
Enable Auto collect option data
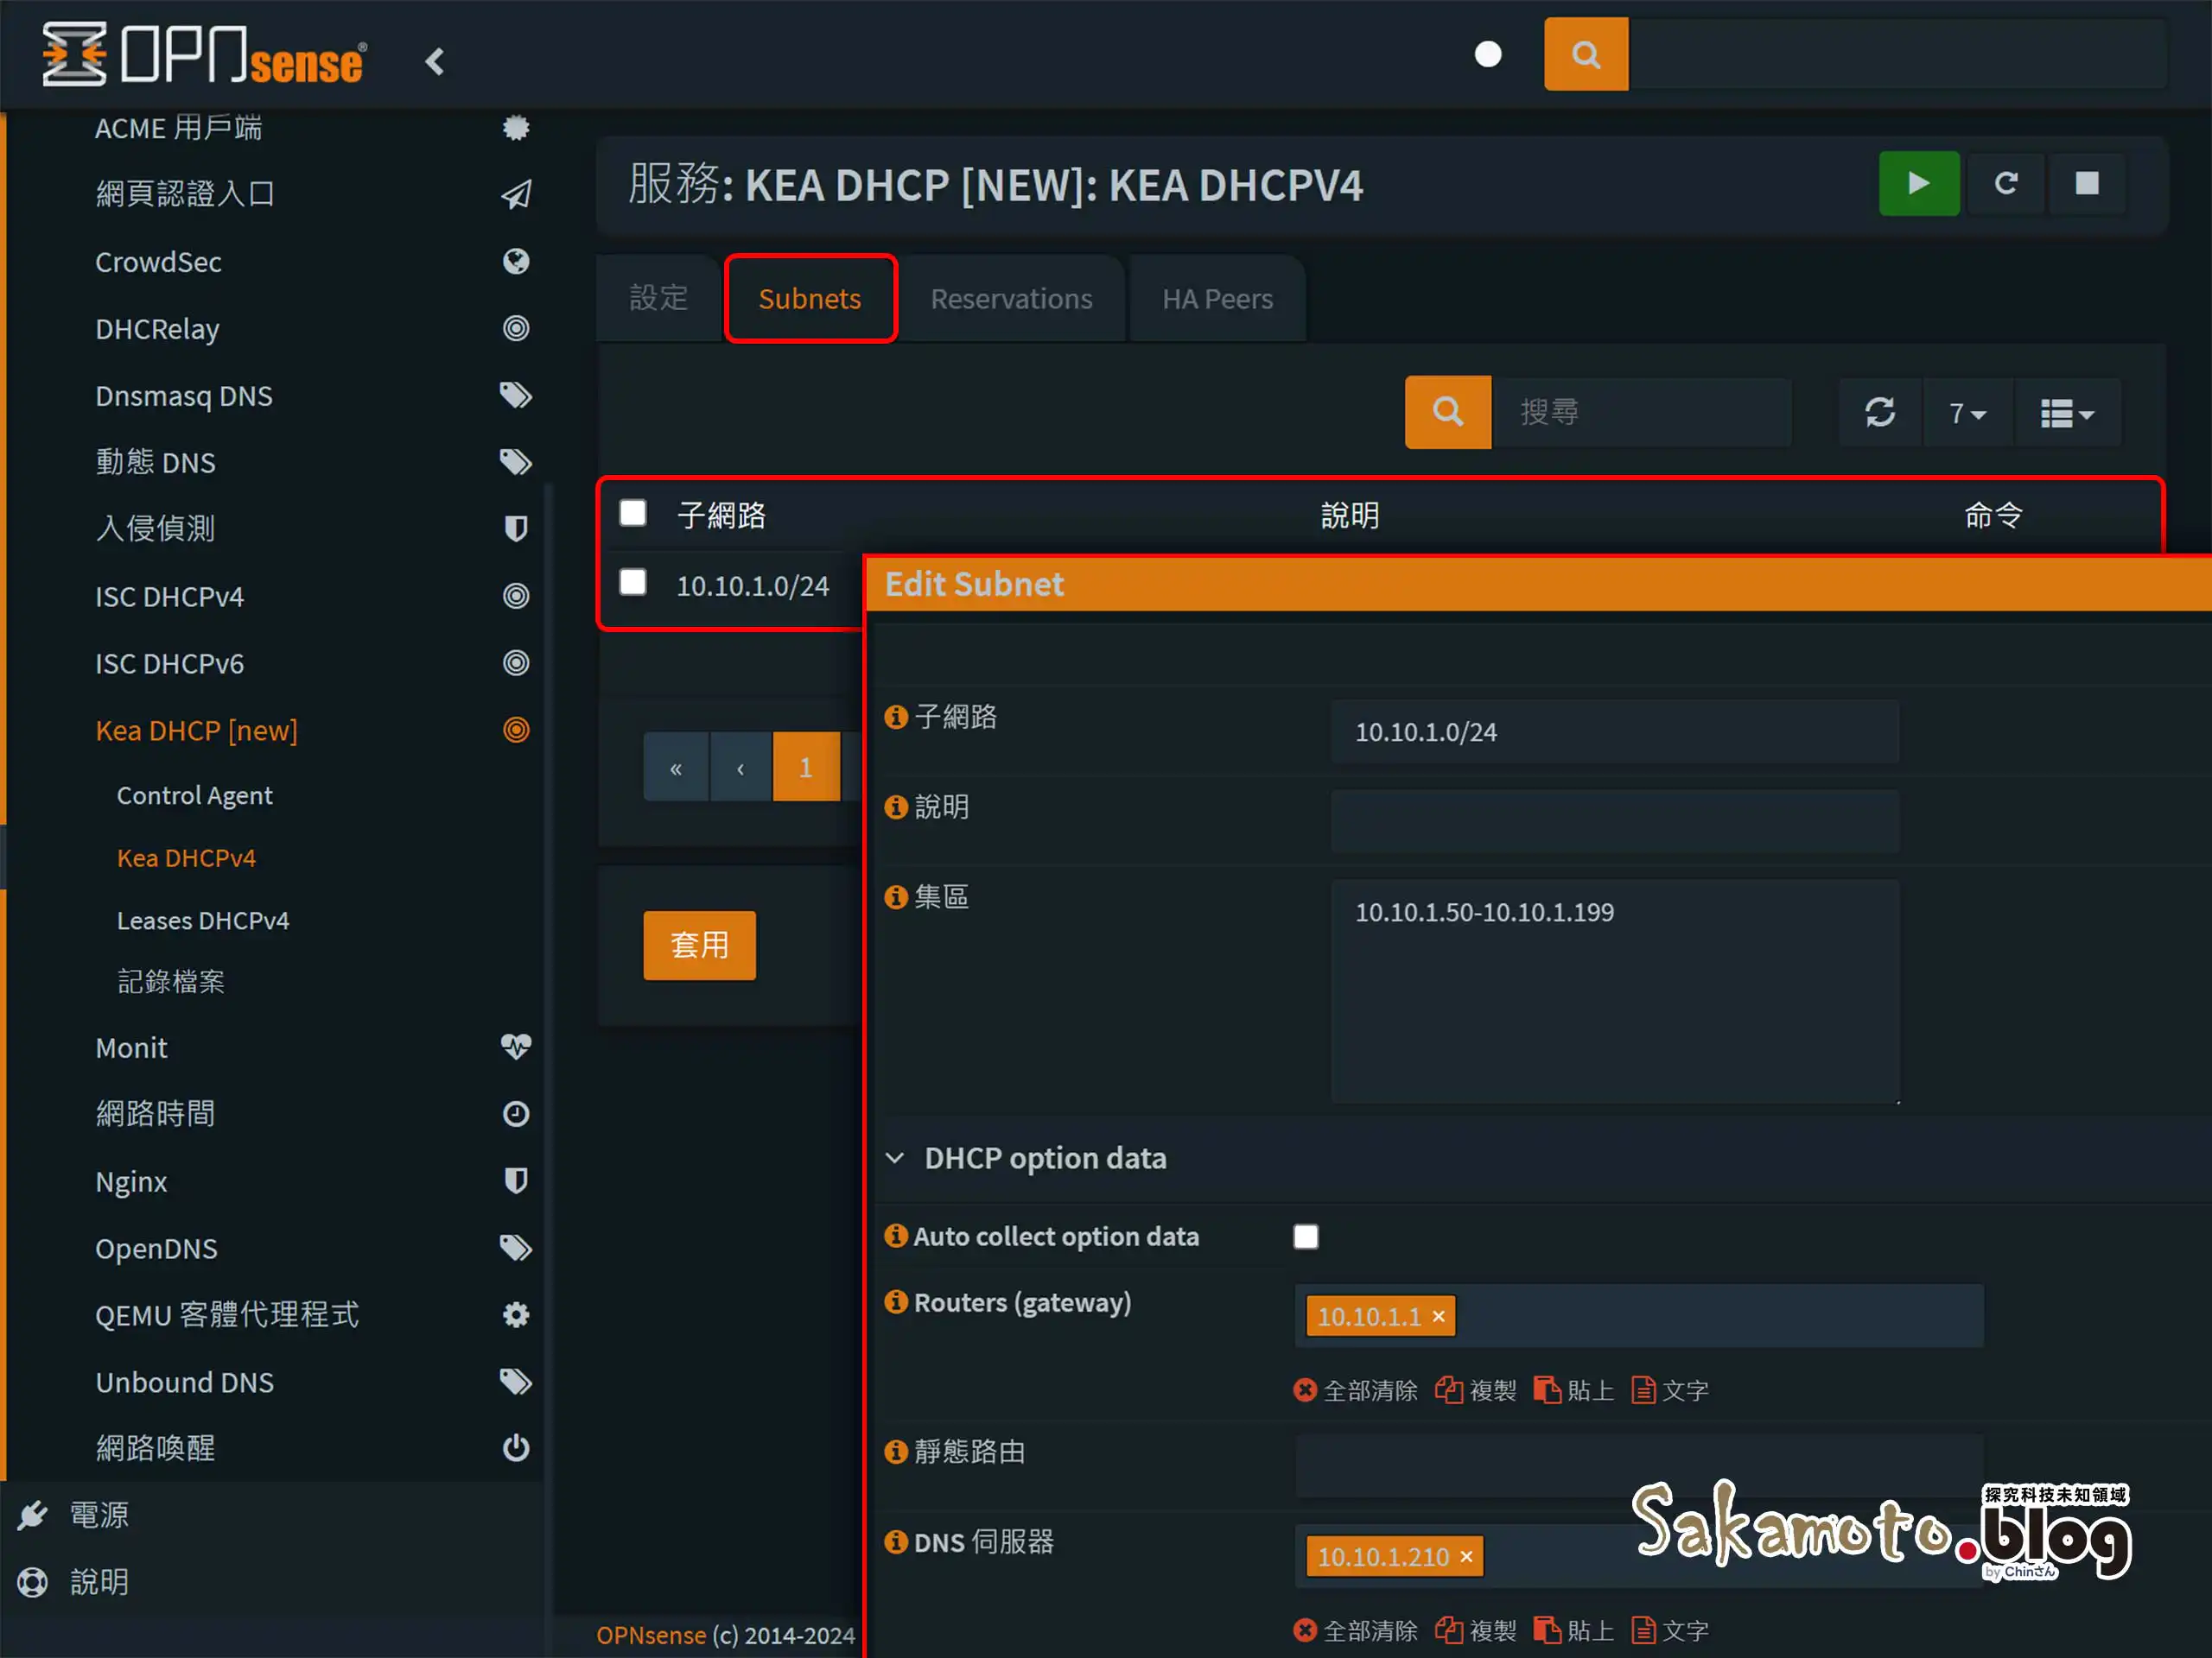tap(1306, 1237)
